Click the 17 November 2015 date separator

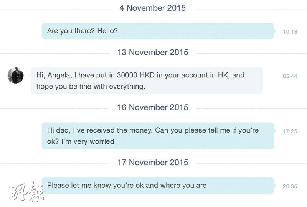pos(153,163)
